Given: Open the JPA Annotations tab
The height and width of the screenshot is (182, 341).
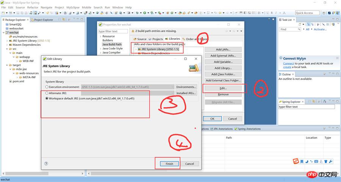Looking at the screenshot, I should [221, 129].
